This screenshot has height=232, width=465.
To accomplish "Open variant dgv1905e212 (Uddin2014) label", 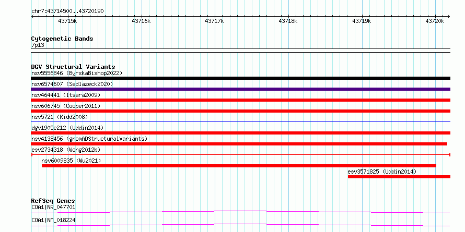I will point(67,128).
